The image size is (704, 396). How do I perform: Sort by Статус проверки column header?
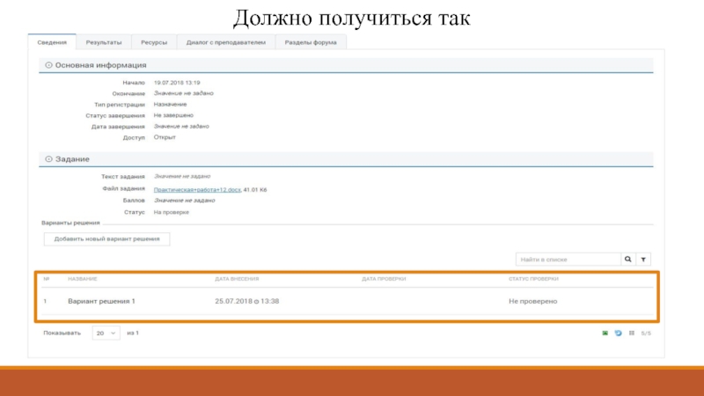[x=533, y=279]
